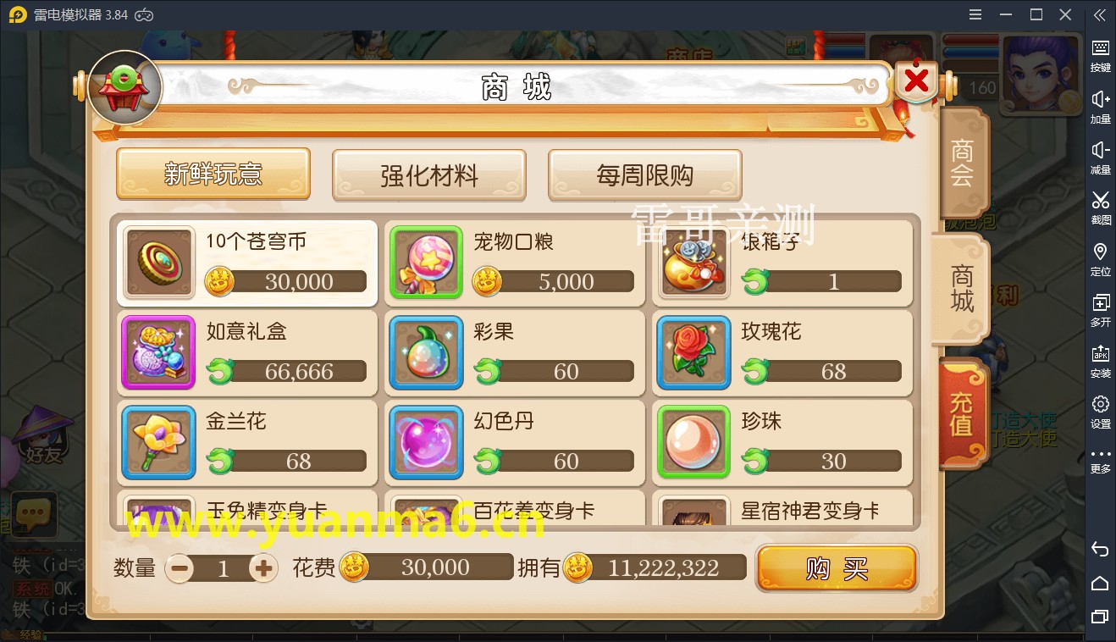Open the 充值 recharge side tab

[962, 412]
